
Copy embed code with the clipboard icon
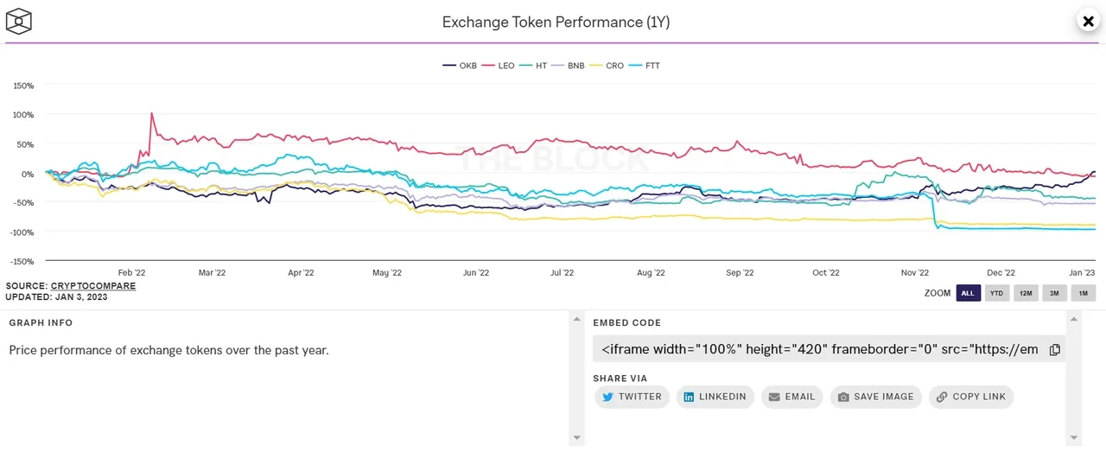(x=1054, y=350)
